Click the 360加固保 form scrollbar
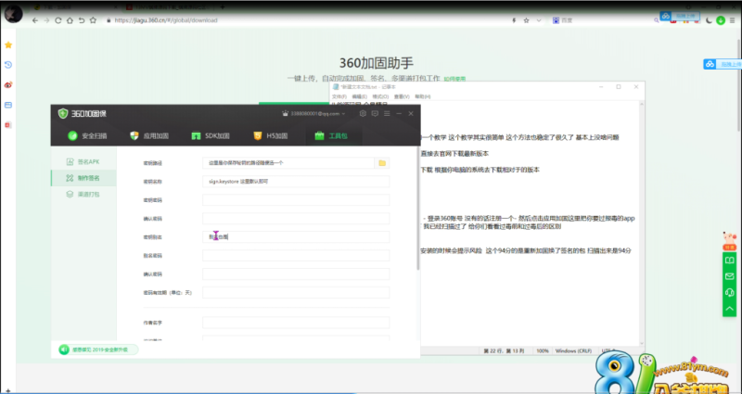This screenshot has width=742, height=394. 418,208
